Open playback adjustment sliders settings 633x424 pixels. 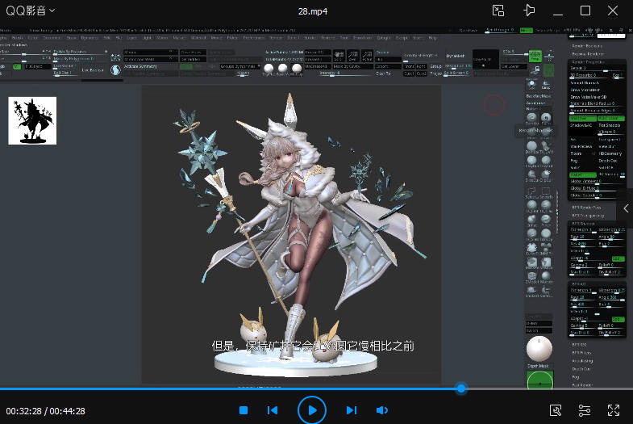[x=585, y=410]
